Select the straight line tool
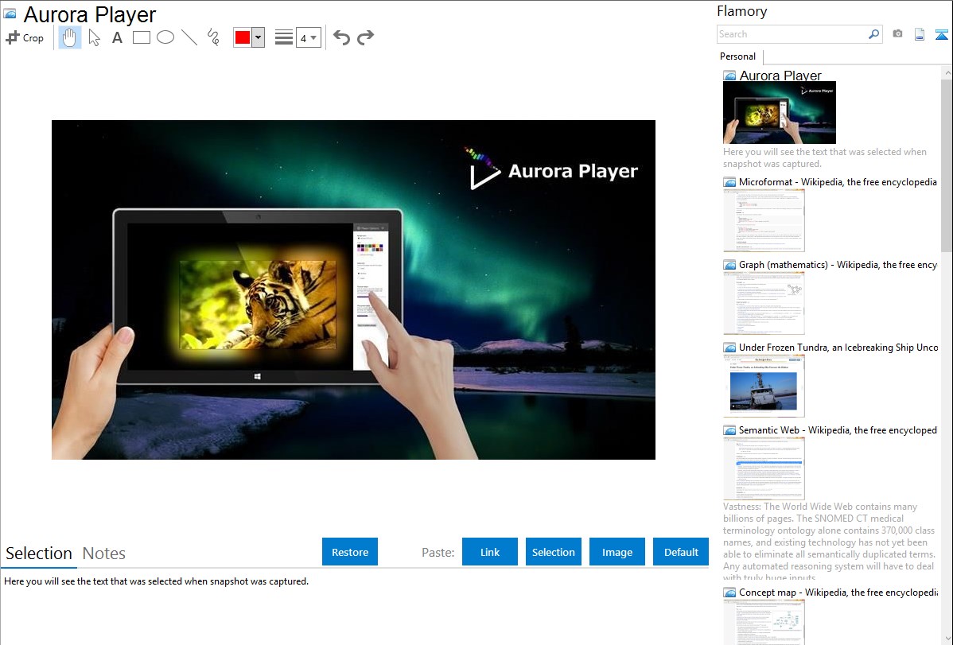Viewport: 953px width, 645px height. (x=189, y=37)
